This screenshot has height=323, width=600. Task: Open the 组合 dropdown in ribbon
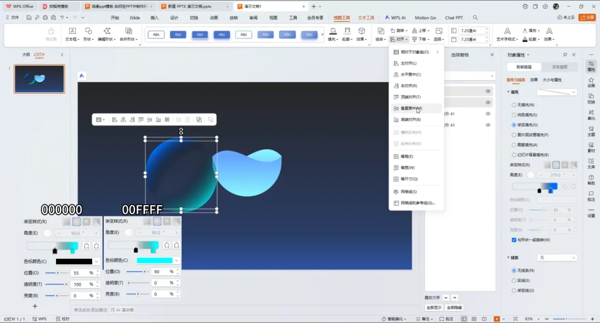pyautogui.click(x=381, y=34)
